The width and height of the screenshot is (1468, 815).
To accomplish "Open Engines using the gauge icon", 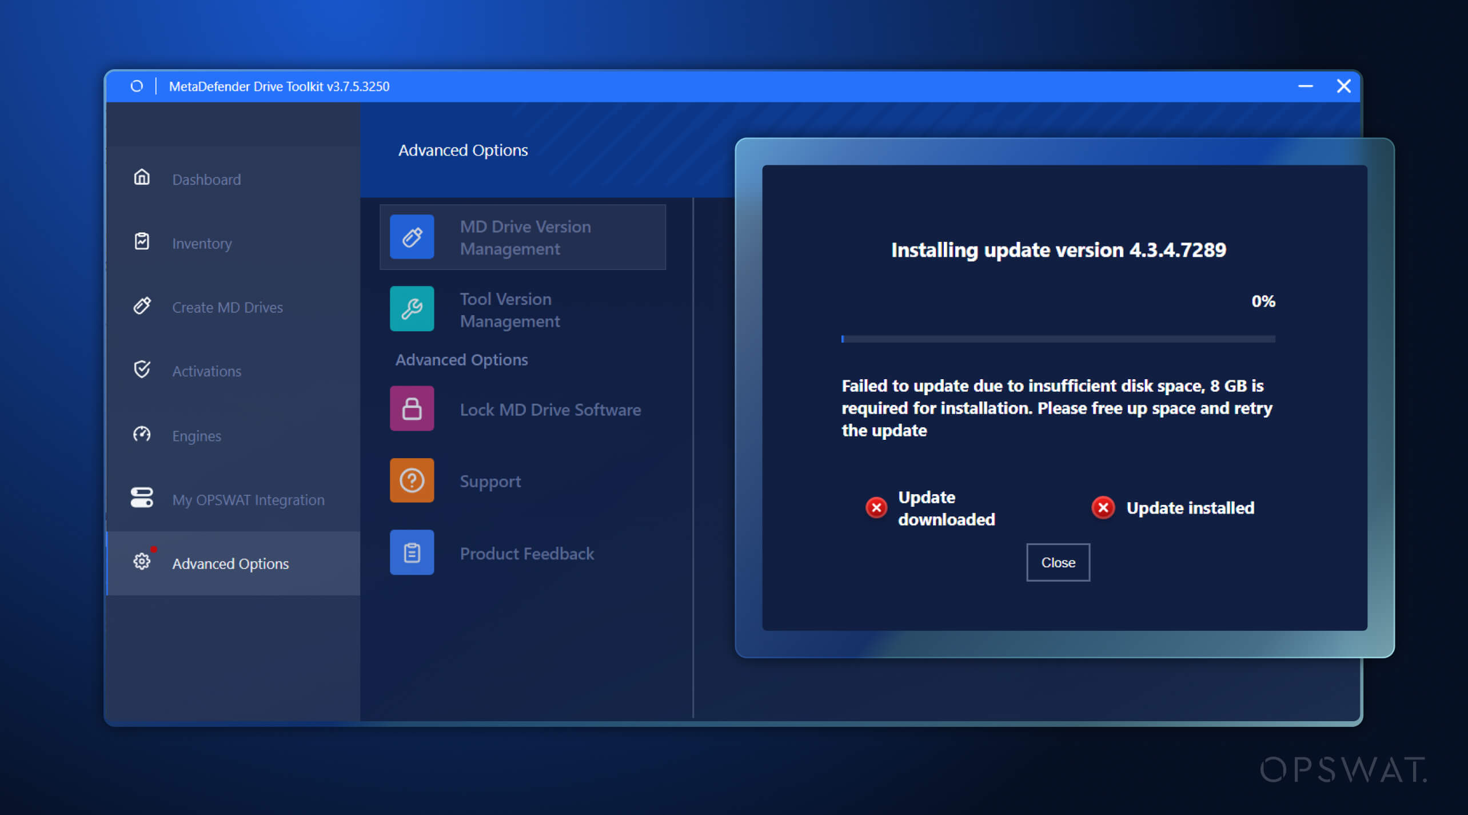I will [x=141, y=435].
